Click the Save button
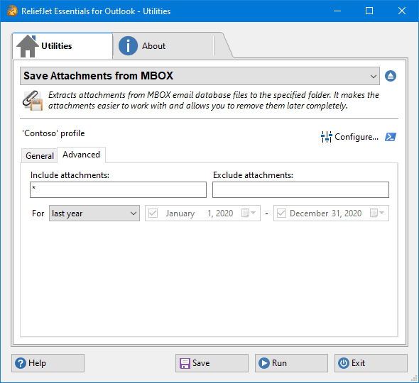The image size is (419, 383). (212, 363)
